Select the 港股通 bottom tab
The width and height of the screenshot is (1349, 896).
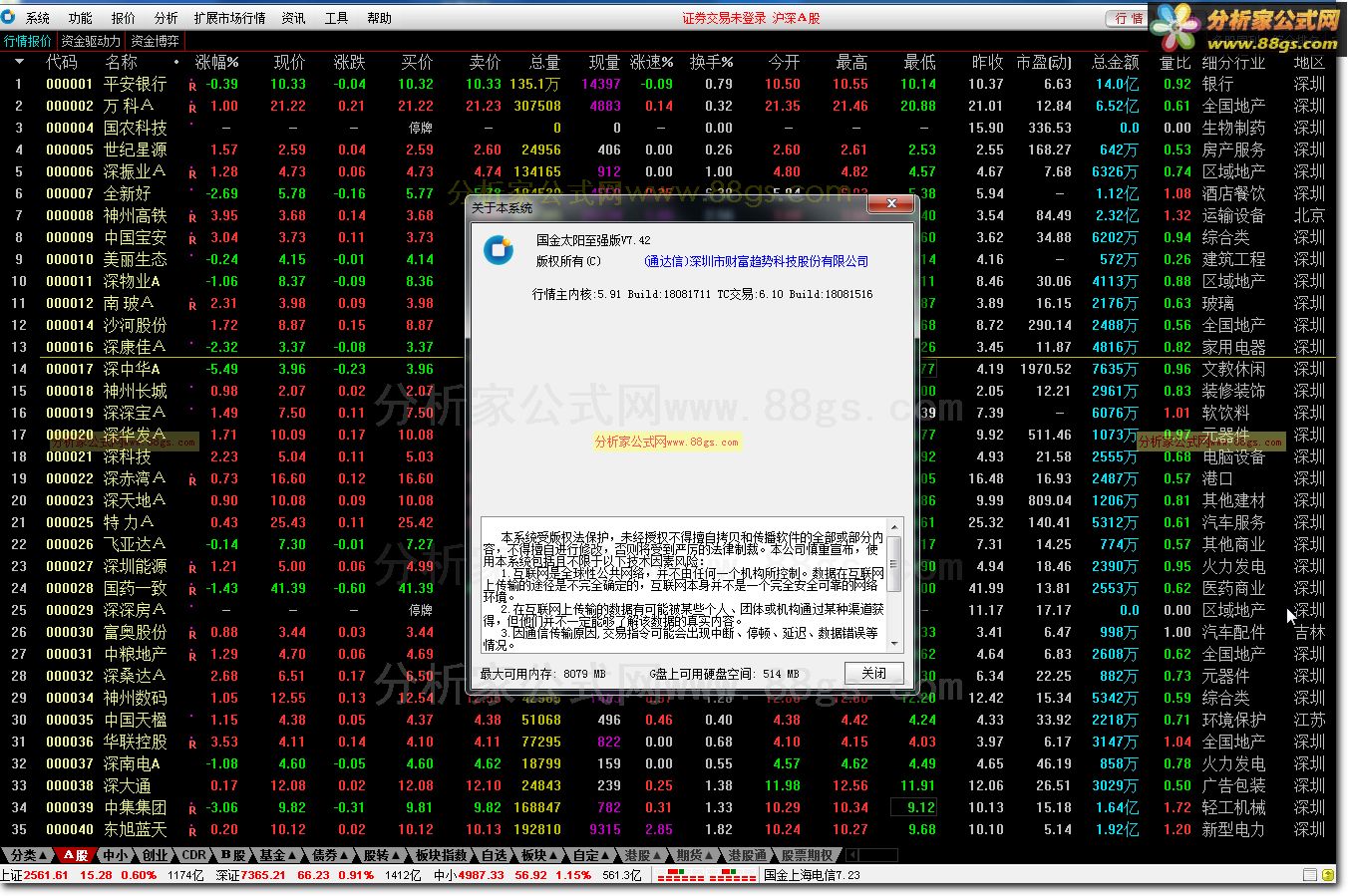click(748, 855)
